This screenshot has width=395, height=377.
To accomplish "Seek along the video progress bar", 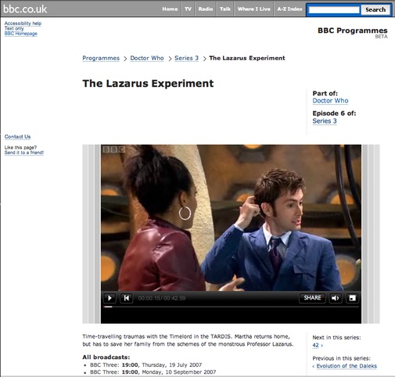I will [x=231, y=307].
